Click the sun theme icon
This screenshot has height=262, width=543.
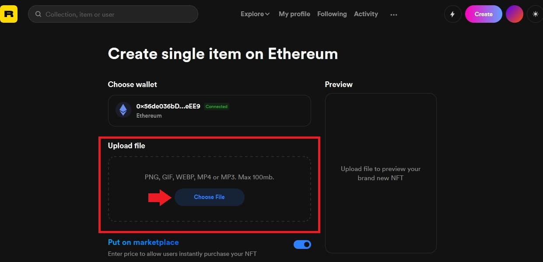[535, 14]
